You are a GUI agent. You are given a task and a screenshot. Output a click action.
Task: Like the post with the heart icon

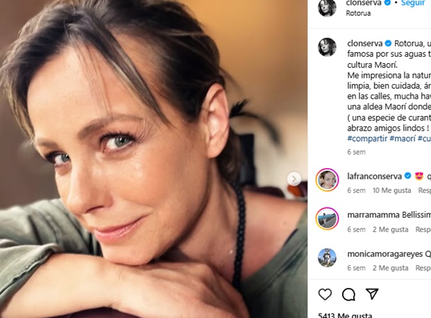click(325, 294)
